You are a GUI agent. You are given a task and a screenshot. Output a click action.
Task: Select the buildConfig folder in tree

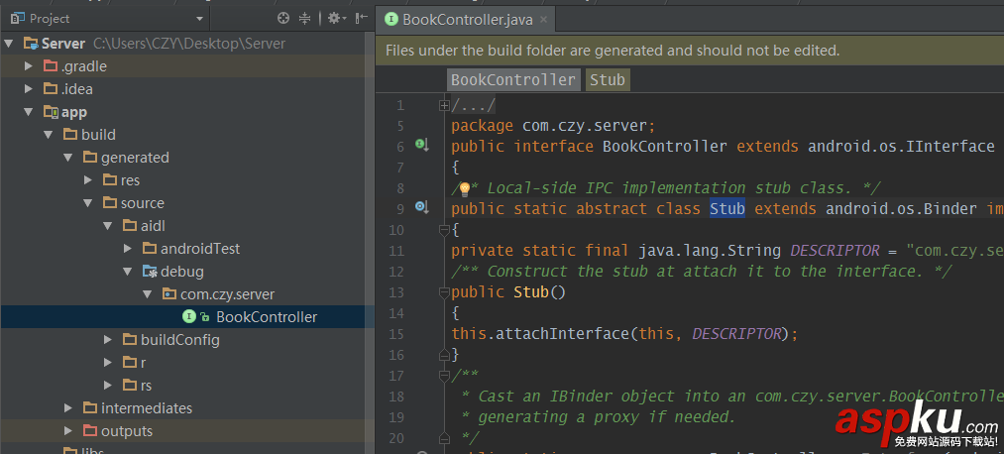click(179, 340)
